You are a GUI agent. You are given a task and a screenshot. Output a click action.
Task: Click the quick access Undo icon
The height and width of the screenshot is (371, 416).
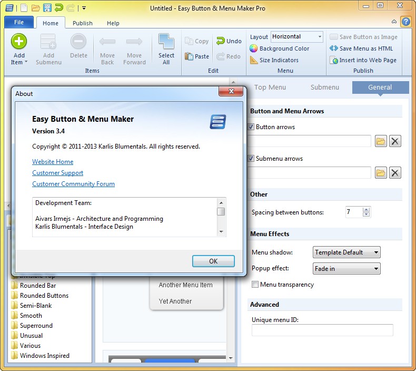[58, 8]
